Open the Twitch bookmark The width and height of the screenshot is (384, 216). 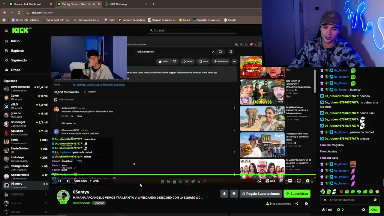point(109,20)
